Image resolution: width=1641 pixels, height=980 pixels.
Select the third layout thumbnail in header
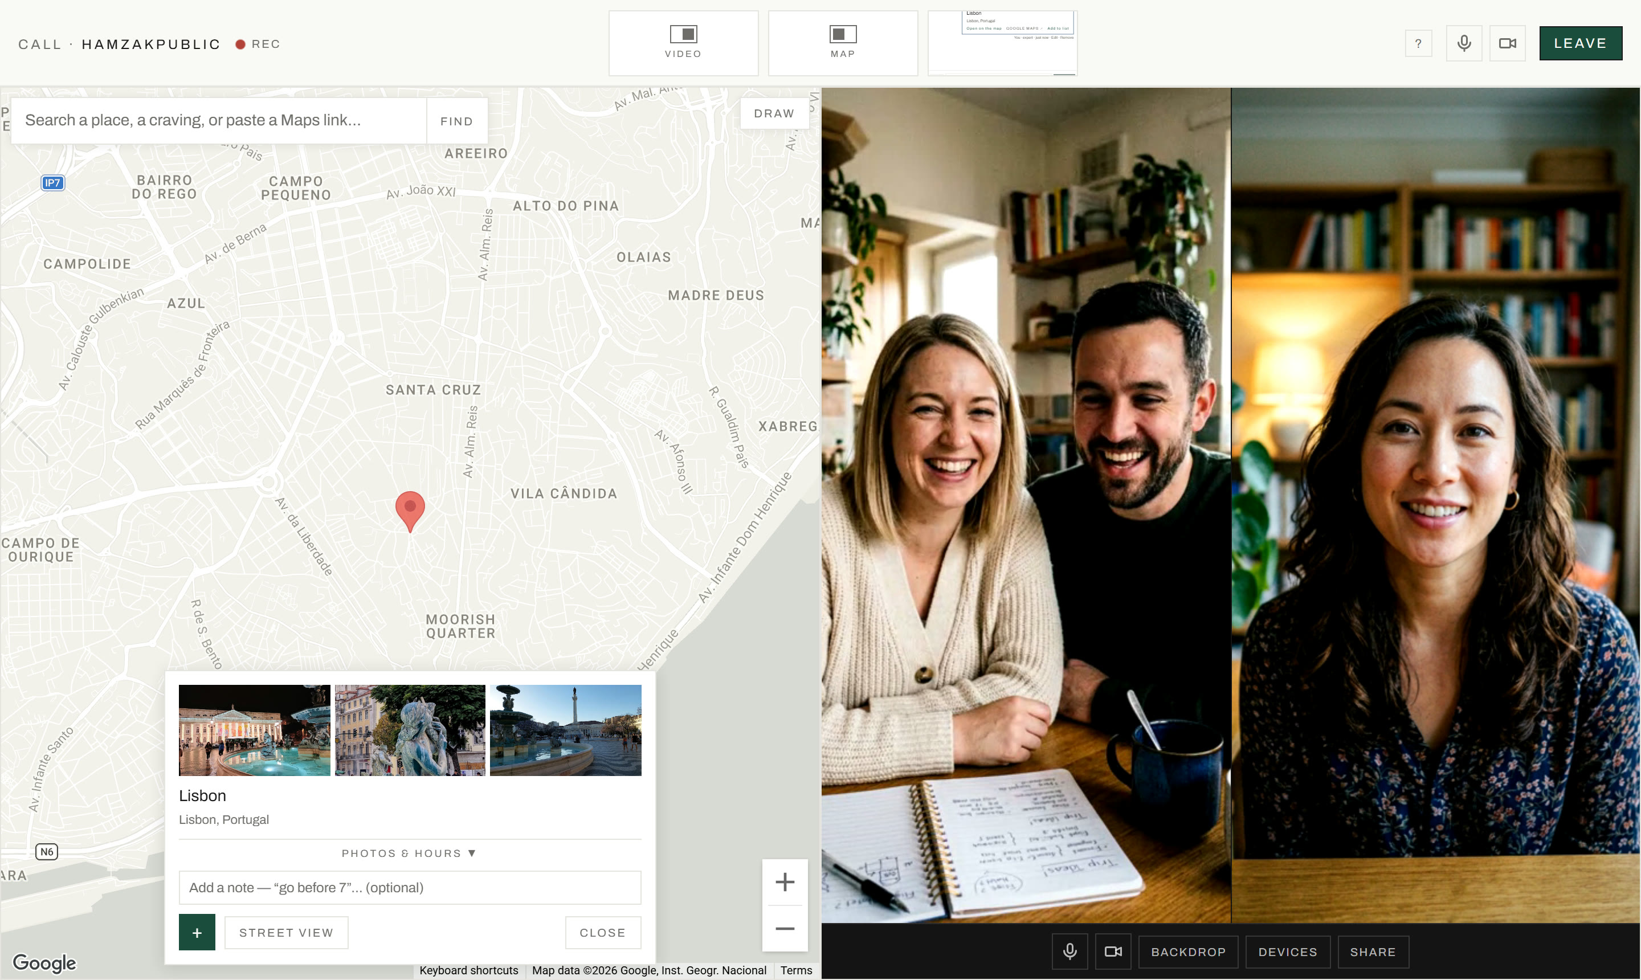coord(1002,43)
